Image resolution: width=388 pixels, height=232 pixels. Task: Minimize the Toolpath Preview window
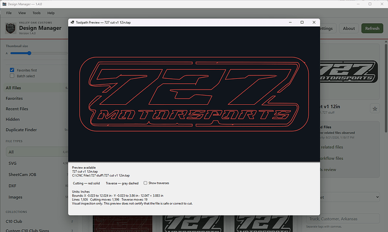pyautogui.click(x=290, y=23)
